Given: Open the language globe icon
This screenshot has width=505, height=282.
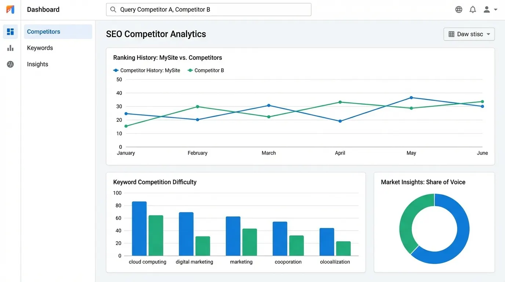Looking at the screenshot, I should pos(458,9).
